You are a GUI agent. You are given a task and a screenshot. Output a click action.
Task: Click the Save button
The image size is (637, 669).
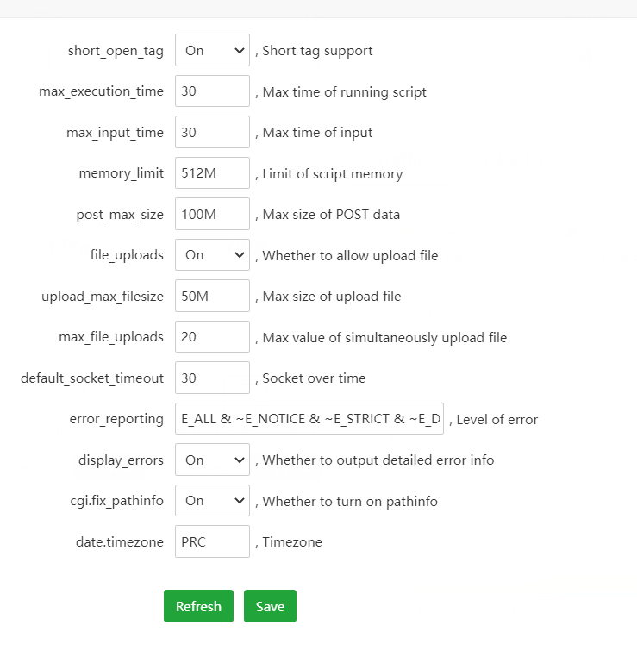pos(270,606)
